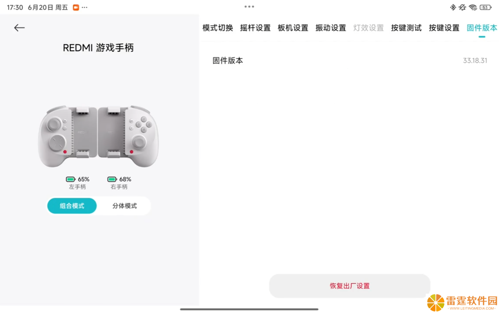Switch to the 扳机设置 tab
Image resolution: width=499 pixels, height=312 pixels.
tap(293, 28)
